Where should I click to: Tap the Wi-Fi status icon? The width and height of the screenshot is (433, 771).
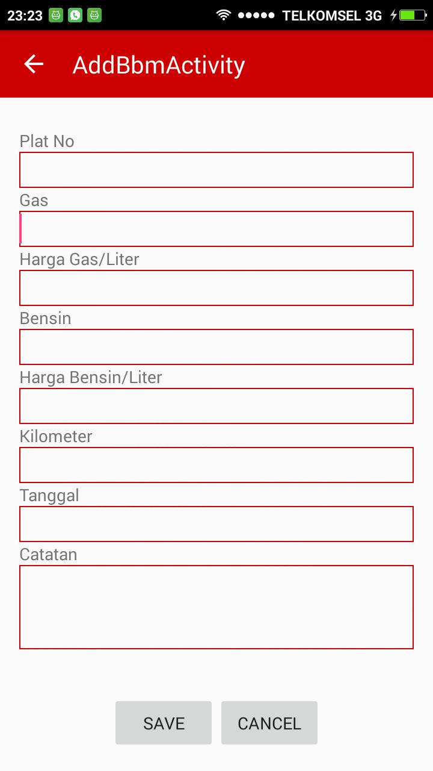click(224, 15)
